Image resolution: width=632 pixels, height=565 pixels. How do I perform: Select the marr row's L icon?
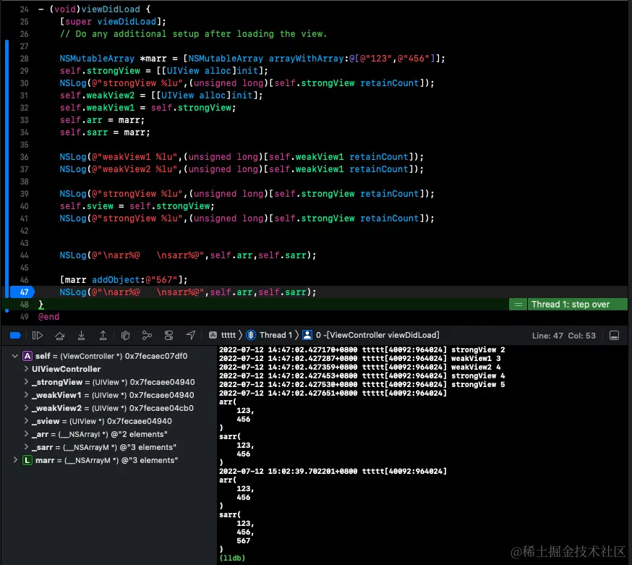[x=27, y=460]
